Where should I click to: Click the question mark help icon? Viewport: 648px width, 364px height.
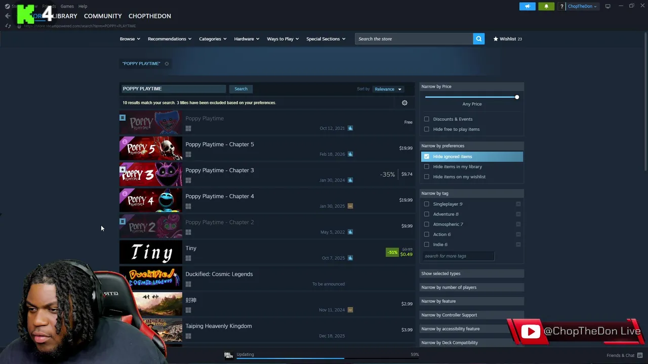[x=561, y=6]
